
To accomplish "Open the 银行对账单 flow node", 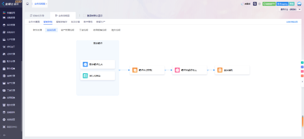I will point(98,76).
